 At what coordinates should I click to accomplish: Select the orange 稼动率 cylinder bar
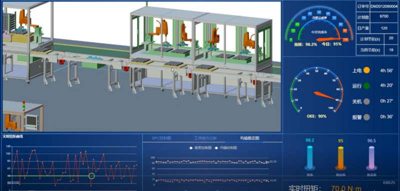click(340, 158)
